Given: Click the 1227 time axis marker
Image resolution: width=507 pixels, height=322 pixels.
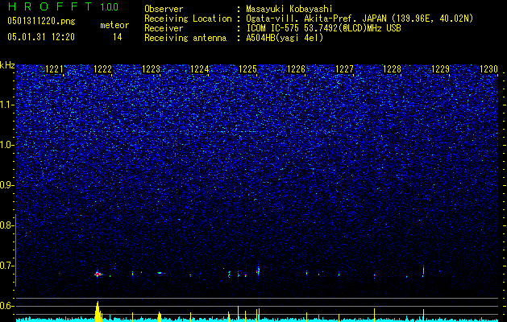Looking at the screenshot, I should click(x=344, y=69).
